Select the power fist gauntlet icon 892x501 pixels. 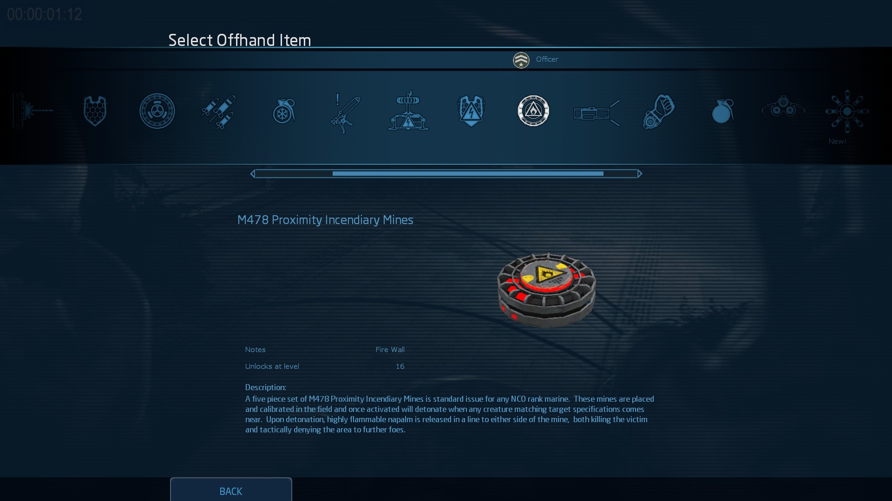pyautogui.click(x=658, y=112)
